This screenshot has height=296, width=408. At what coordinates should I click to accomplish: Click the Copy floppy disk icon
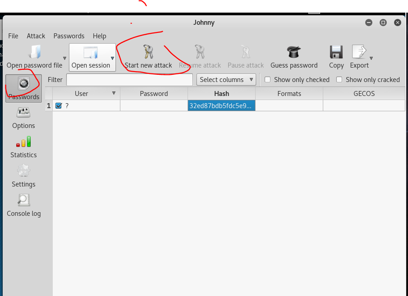(336, 52)
